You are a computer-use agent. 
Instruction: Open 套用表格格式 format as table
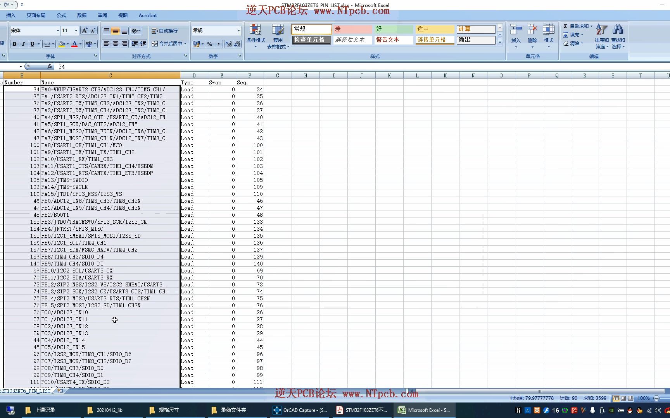coord(278,36)
